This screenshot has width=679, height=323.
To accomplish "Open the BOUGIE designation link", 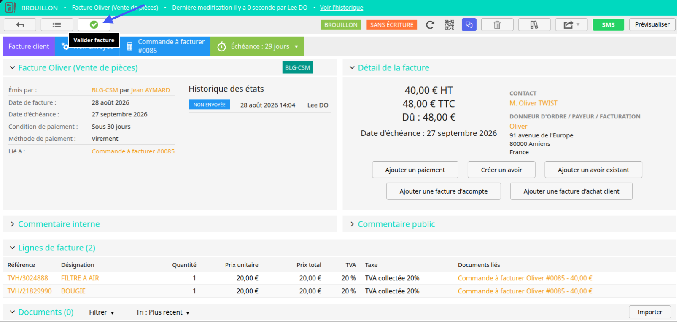I will pos(73,291).
